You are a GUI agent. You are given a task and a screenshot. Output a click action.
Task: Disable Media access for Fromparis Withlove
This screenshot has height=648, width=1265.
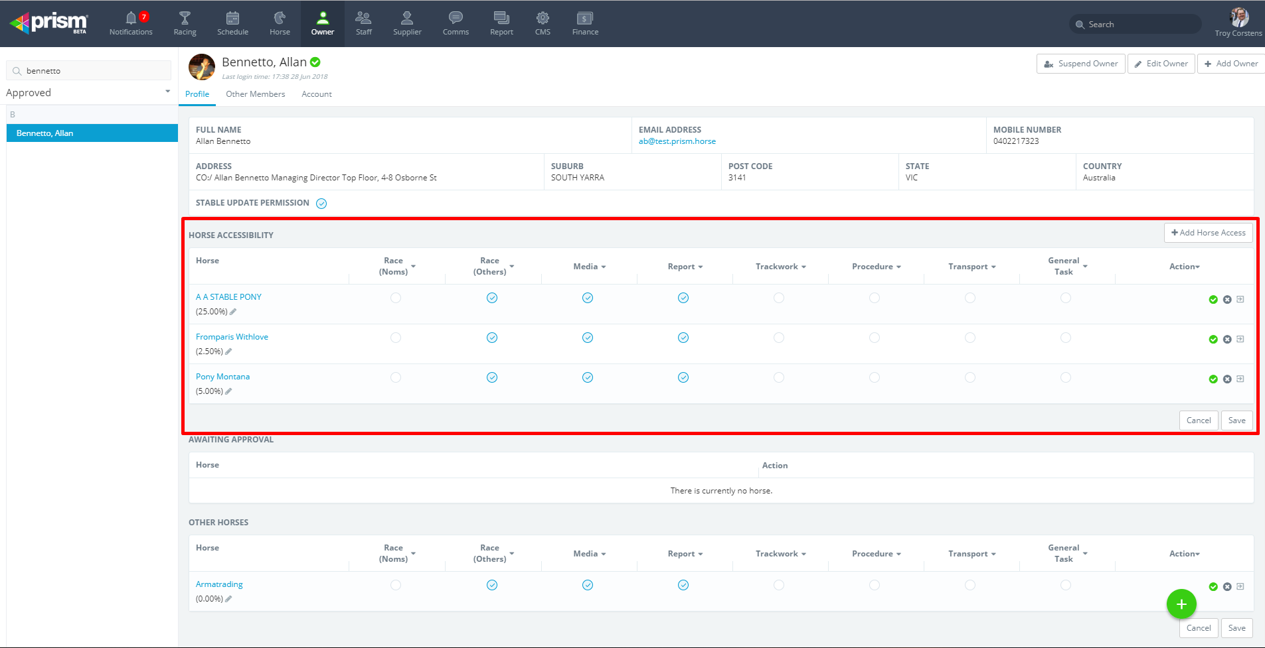pos(588,338)
